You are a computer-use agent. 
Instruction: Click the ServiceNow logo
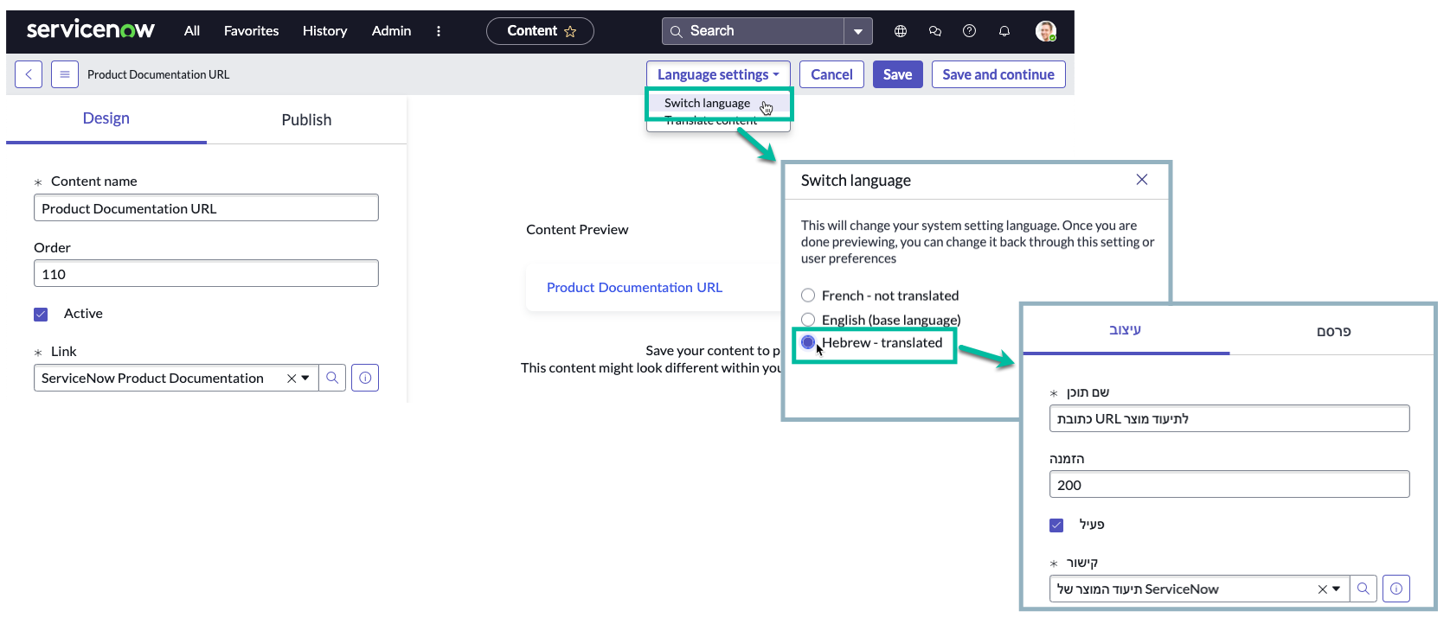pos(91,30)
